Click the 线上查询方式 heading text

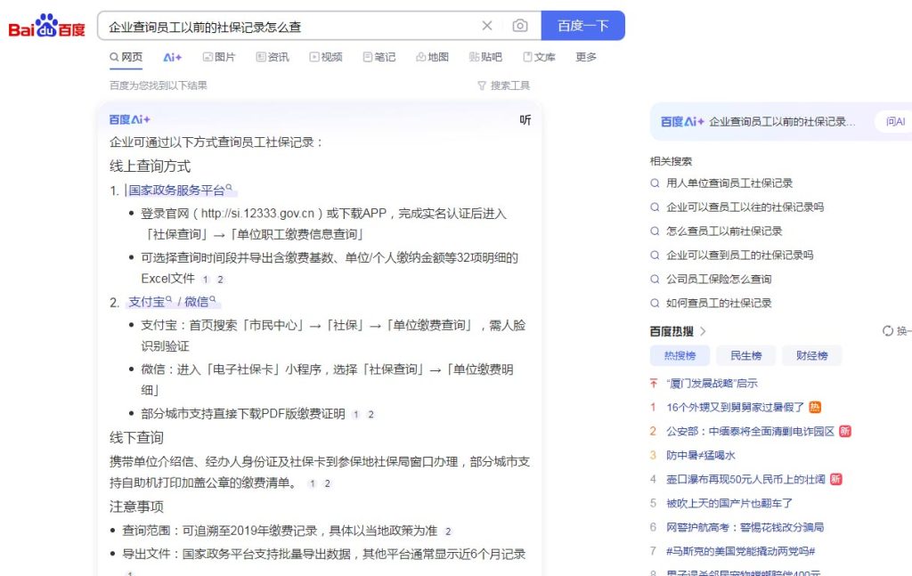click(150, 166)
